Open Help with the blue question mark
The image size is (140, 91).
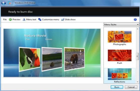click(x=135, y=19)
